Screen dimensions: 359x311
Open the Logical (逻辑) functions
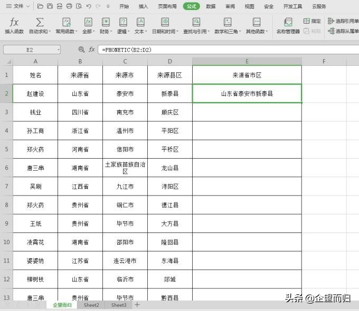(x=123, y=26)
